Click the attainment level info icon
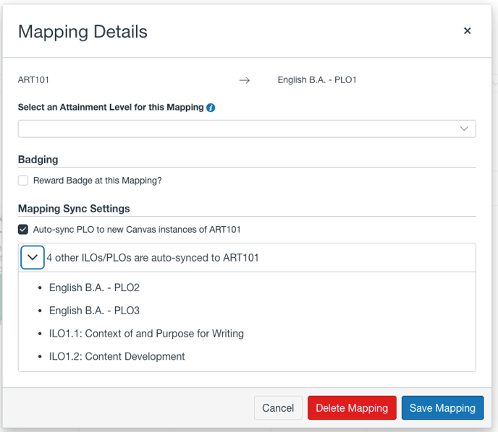 point(211,108)
